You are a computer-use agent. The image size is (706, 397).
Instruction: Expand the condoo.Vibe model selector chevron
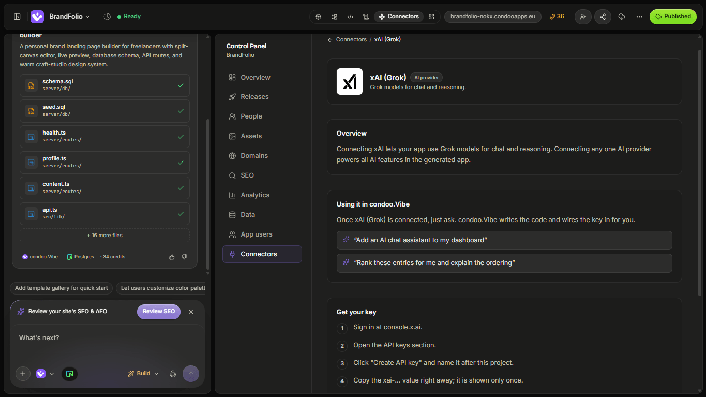coord(52,374)
